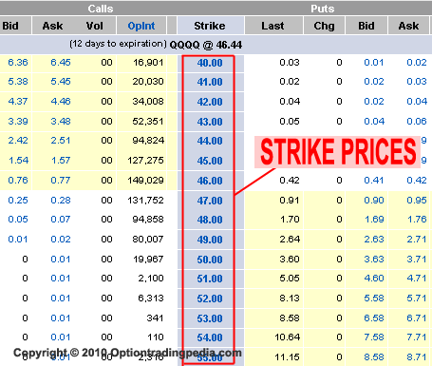Screen dimensions: 432x366
Task: Select put last price 1.70
Action: point(290,220)
